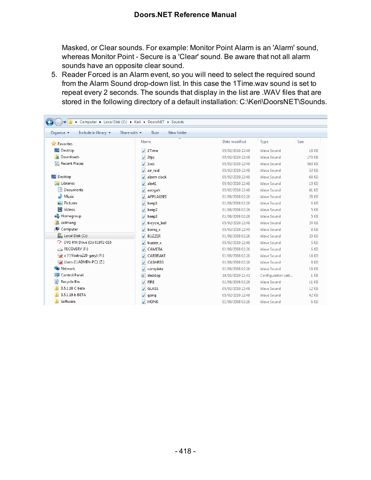Click the 1Time wave file icon

point(143,151)
